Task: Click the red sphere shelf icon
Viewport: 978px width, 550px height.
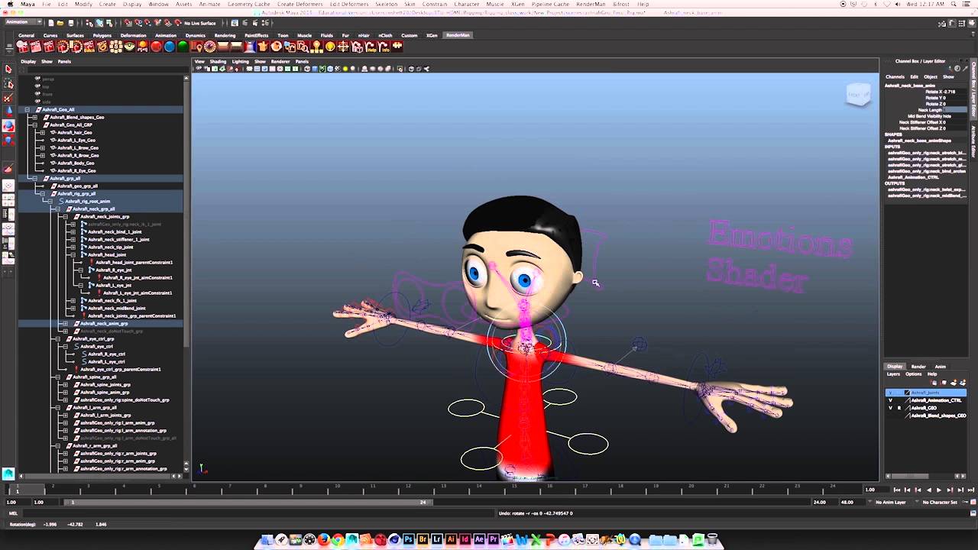Action: tap(156, 47)
